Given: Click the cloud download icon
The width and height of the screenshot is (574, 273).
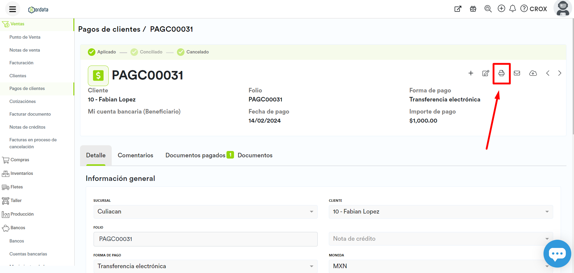Looking at the screenshot, I should coord(533,73).
